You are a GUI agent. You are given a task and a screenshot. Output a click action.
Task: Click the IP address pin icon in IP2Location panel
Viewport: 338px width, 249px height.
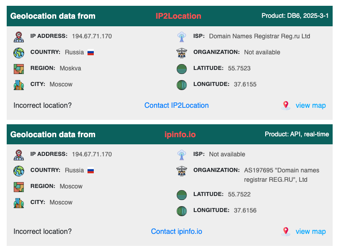[x=19, y=37]
